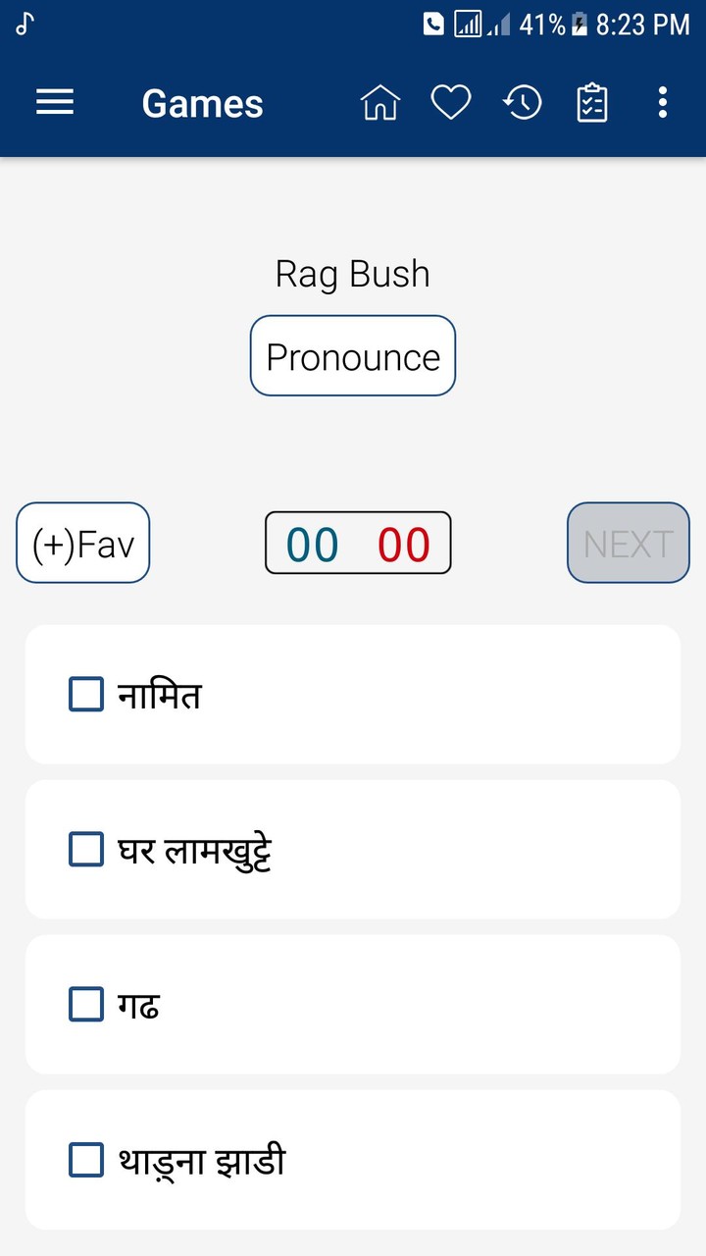Tap the music note status icon
Viewport: 706px width, 1256px height.
[x=25, y=25]
